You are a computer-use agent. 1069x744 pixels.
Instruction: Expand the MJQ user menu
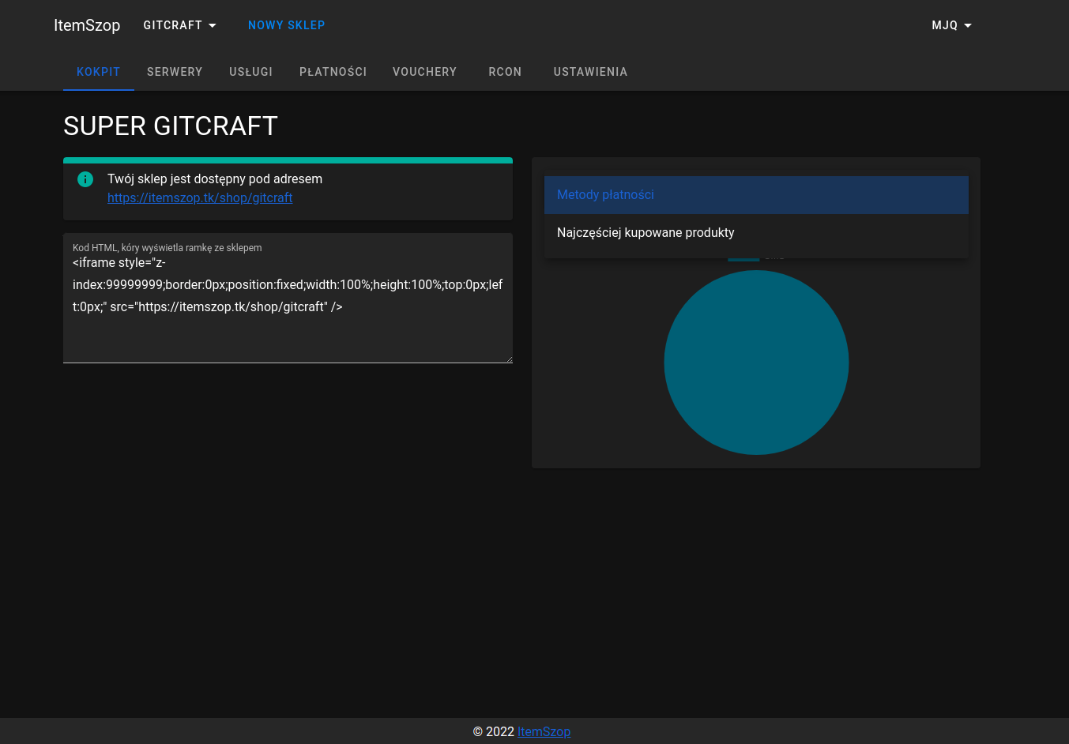pyautogui.click(x=951, y=25)
